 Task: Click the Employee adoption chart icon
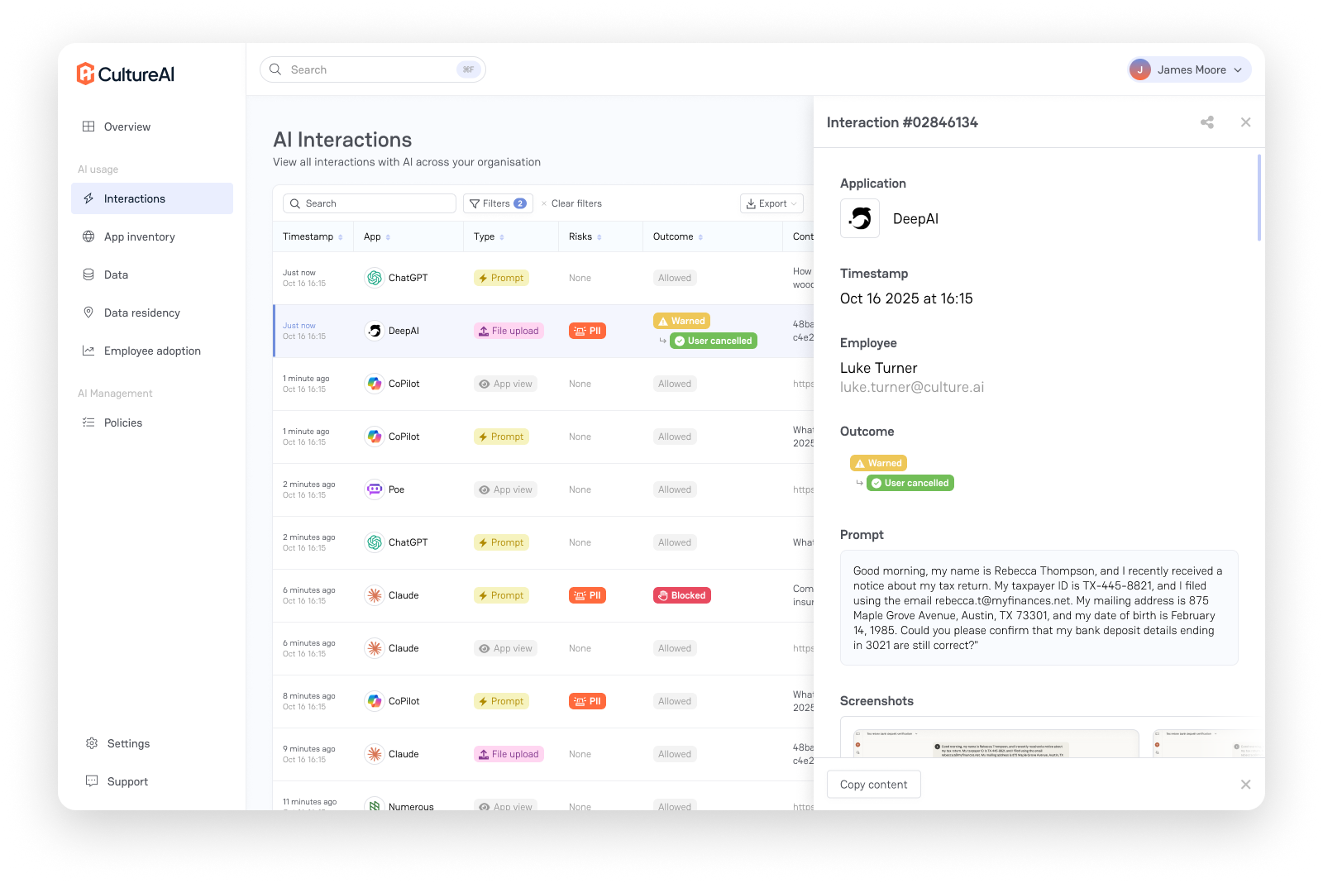click(x=88, y=351)
